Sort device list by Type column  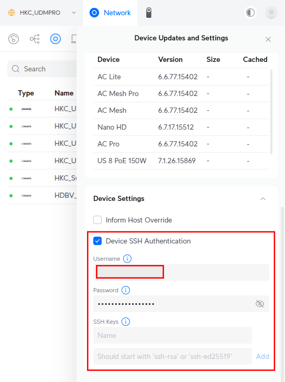[x=26, y=93]
